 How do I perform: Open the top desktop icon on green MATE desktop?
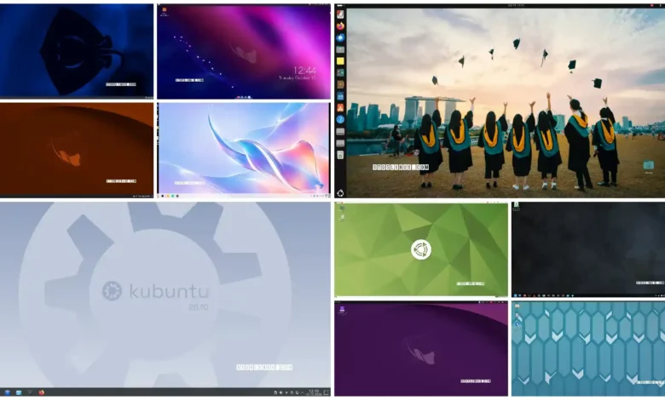pos(342,209)
